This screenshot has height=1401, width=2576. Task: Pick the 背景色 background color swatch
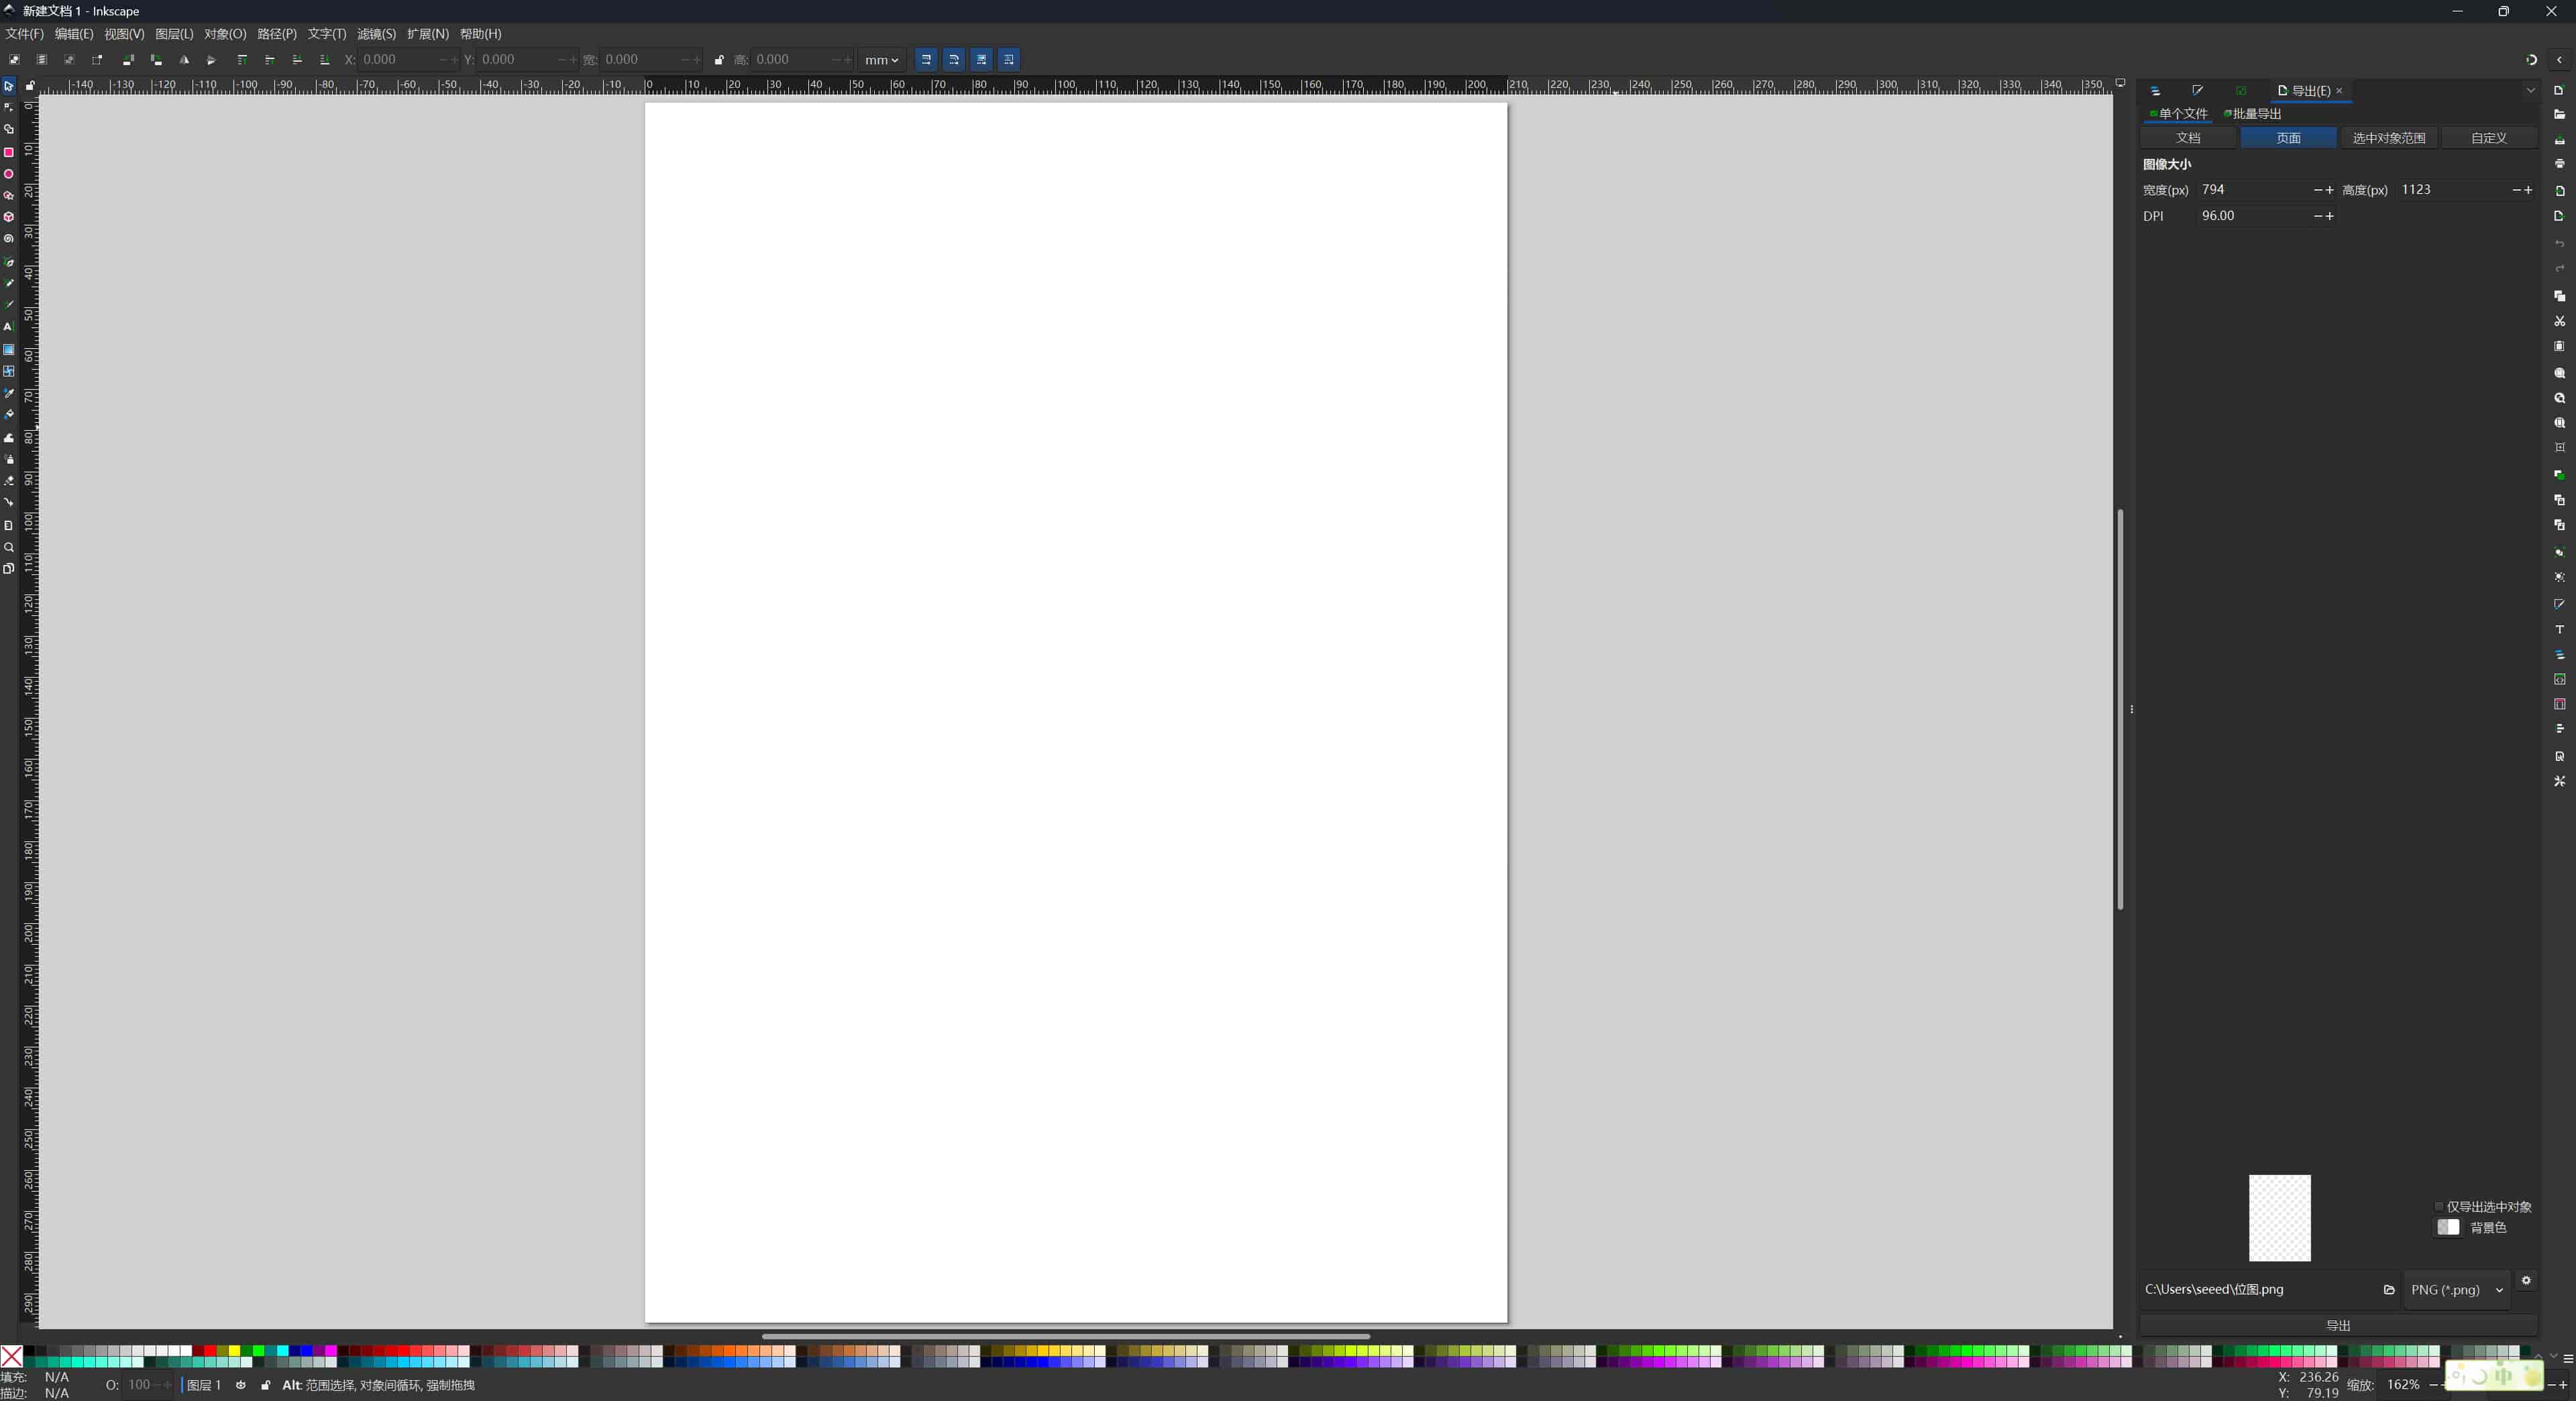click(x=2449, y=1228)
